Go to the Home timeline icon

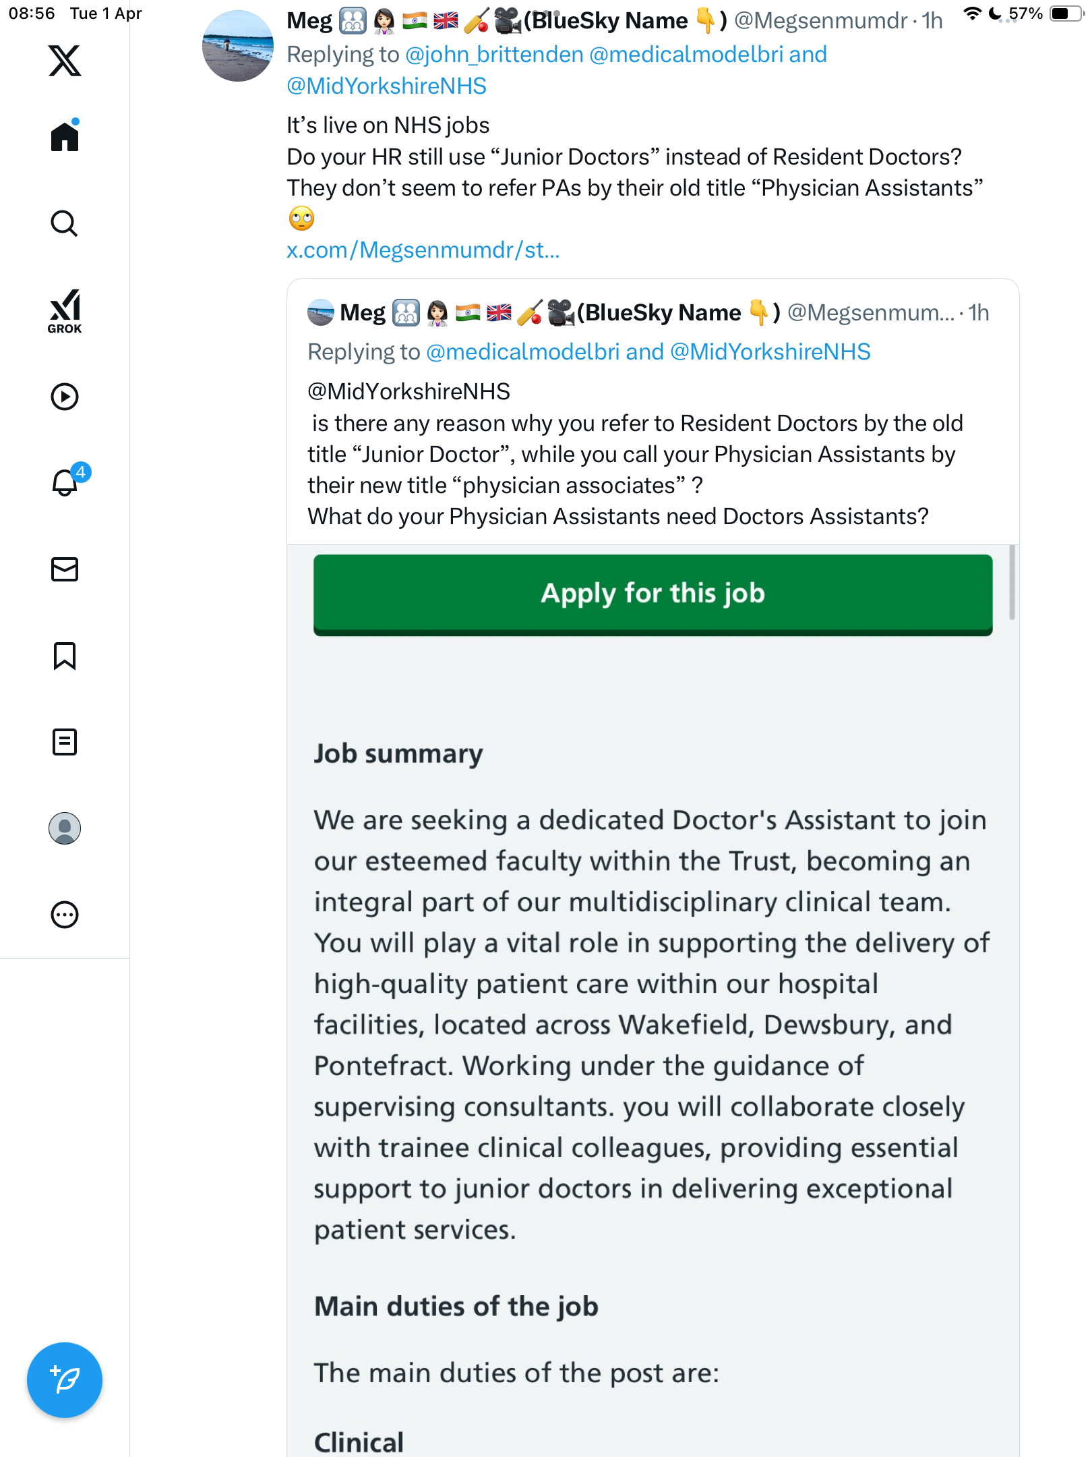[65, 136]
